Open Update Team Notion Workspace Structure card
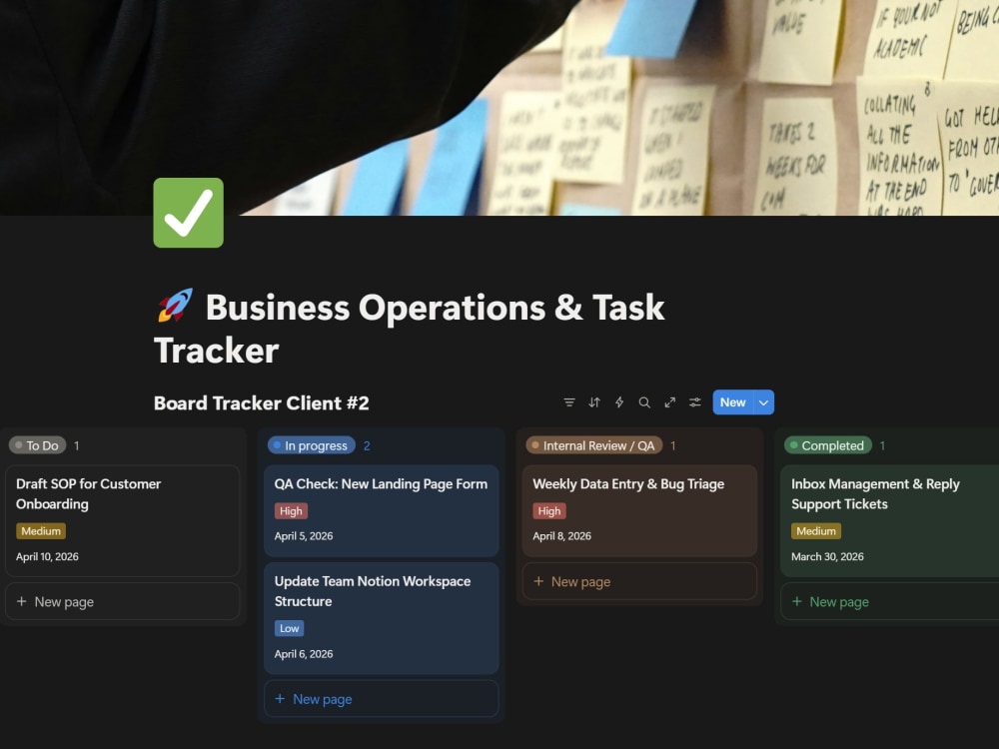This screenshot has height=749, width=999. (x=381, y=618)
